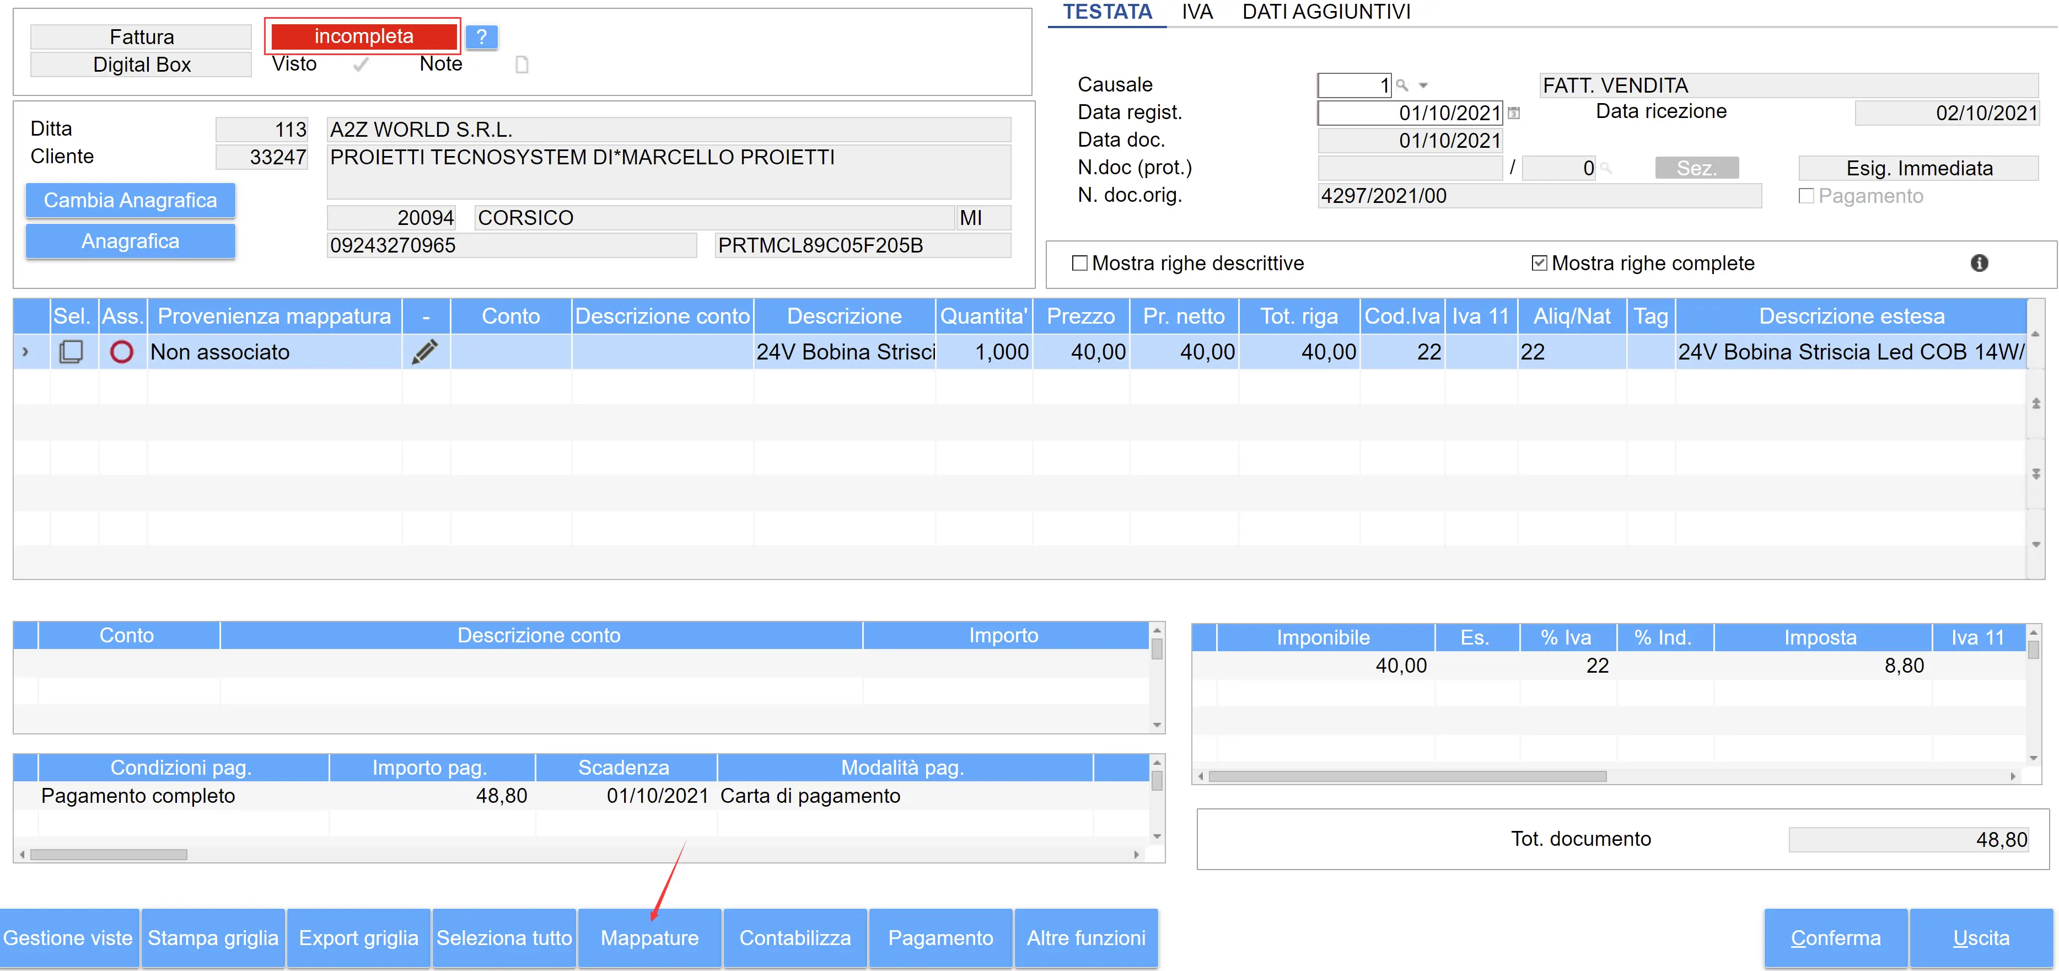Click the Mappature button
Image resolution: width=2059 pixels, height=971 pixels.
tap(649, 937)
